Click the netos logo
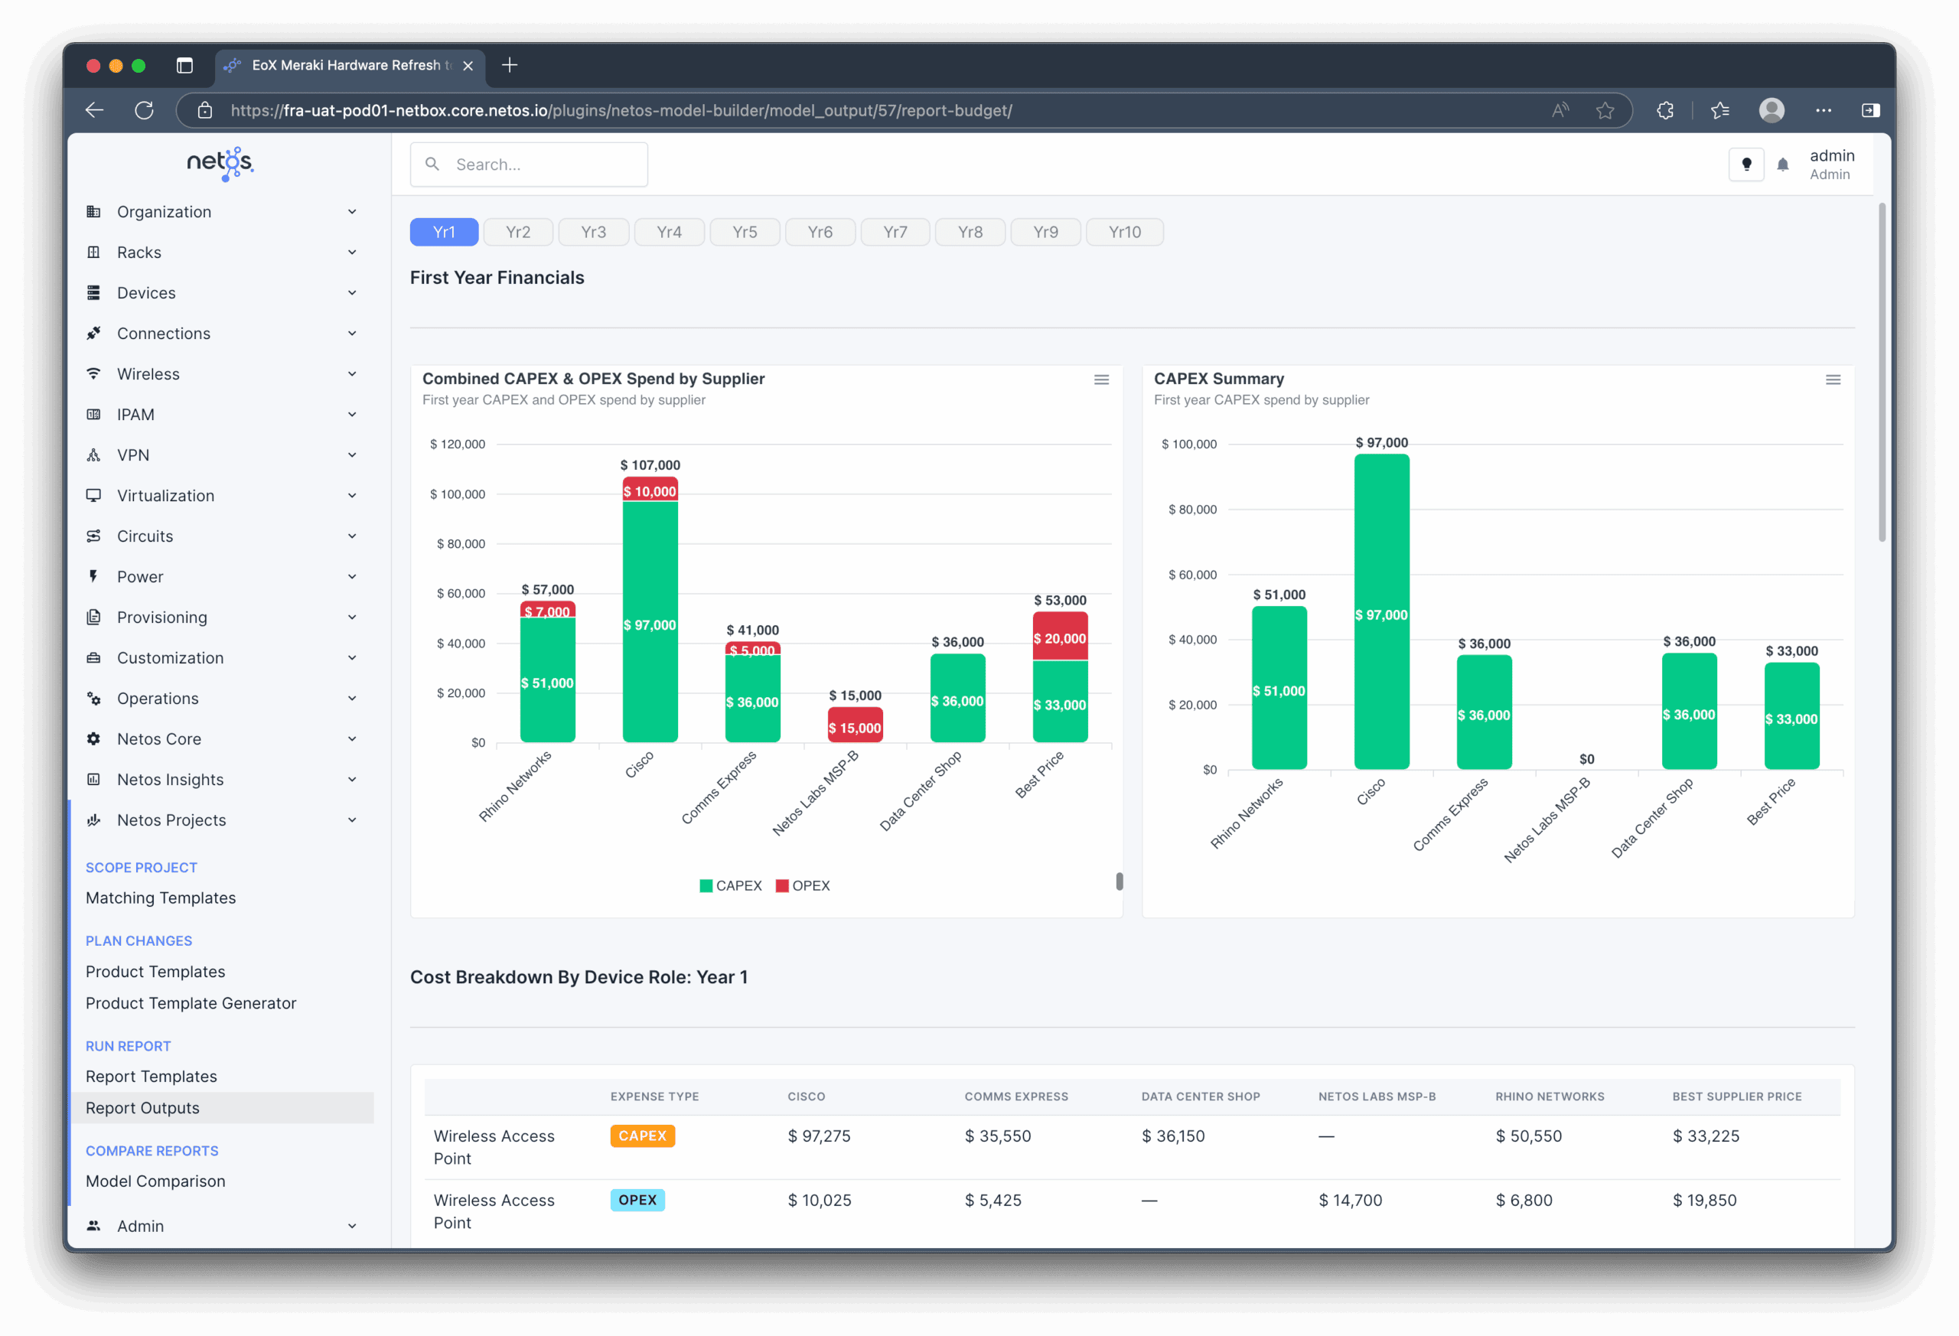Image resolution: width=1959 pixels, height=1336 pixels. [220, 164]
